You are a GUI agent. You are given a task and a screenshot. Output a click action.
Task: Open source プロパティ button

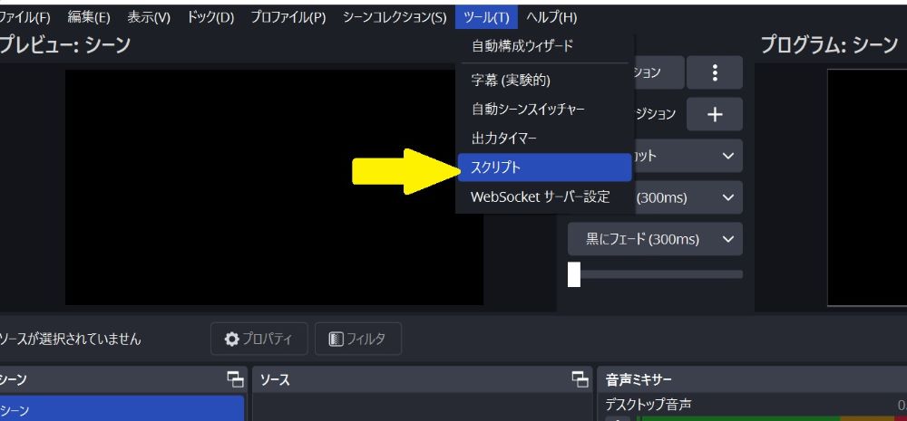(259, 339)
